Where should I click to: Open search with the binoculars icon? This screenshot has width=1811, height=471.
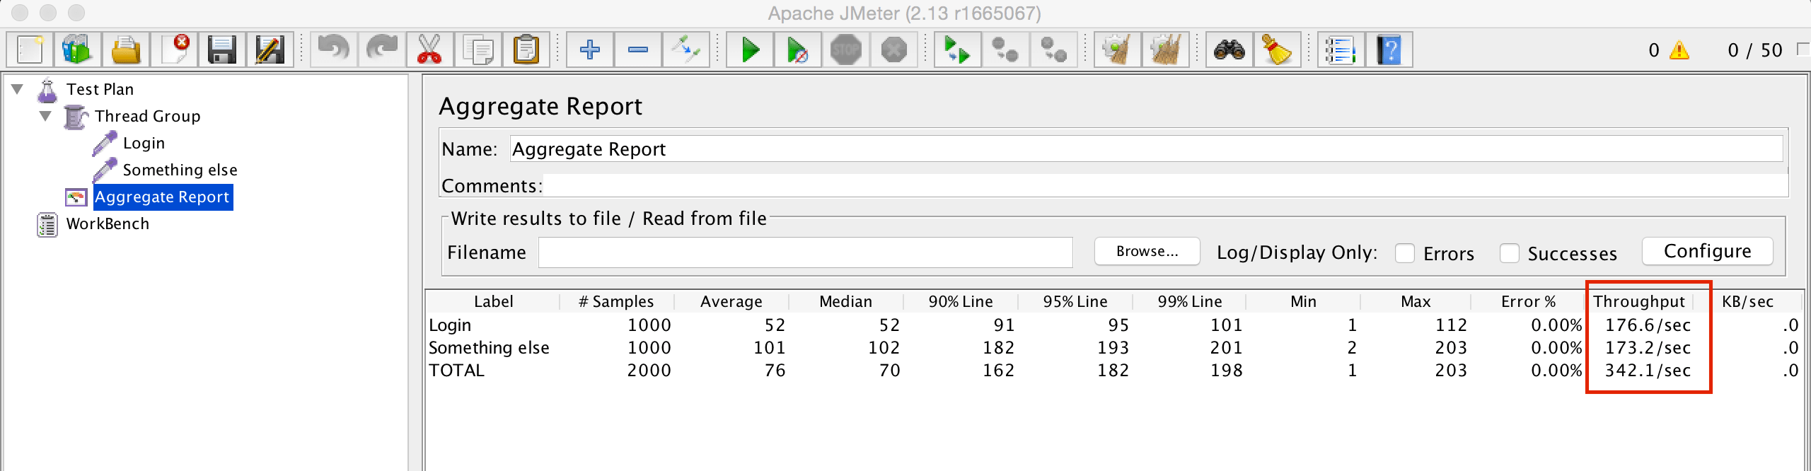click(x=1229, y=50)
